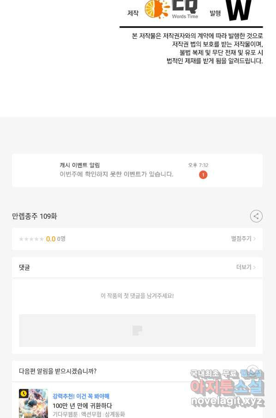Click the orange Words Time logo

pos(171,9)
